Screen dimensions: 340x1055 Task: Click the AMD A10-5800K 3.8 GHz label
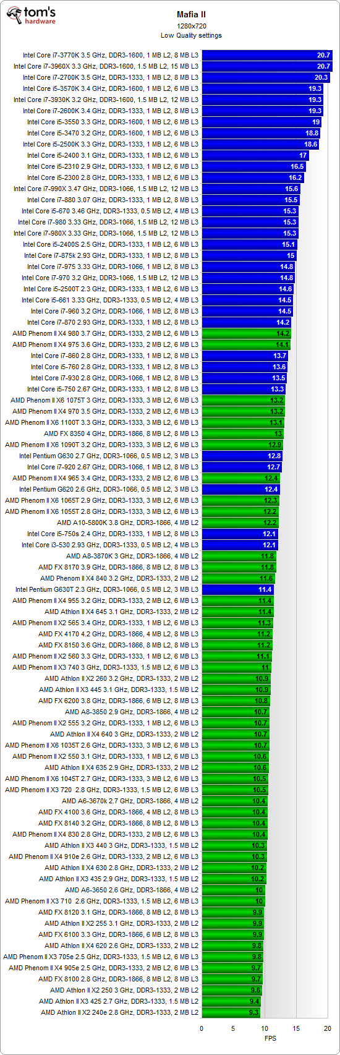(x=128, y=523)
